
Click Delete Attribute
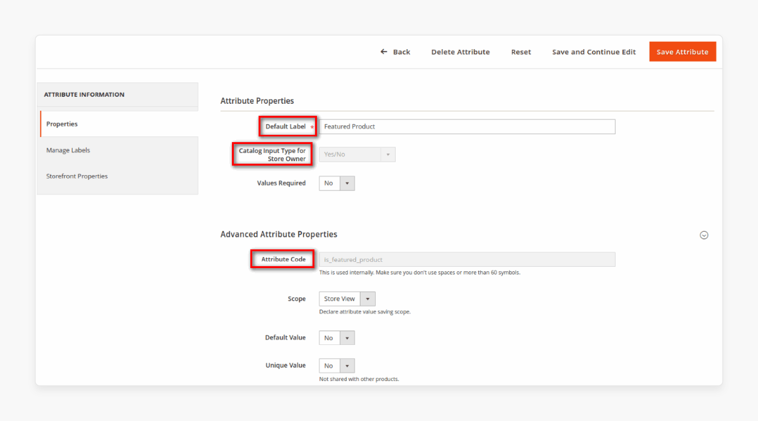pos(460,52)
